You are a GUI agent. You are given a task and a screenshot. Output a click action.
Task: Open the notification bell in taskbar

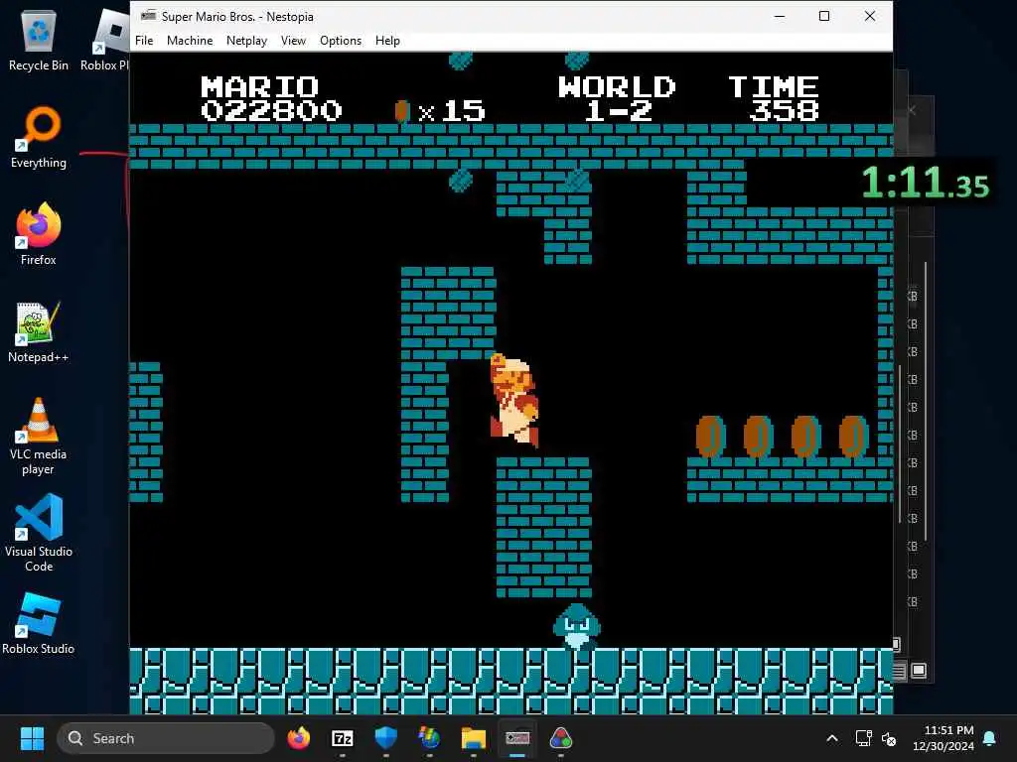click(x=989, y=738)
